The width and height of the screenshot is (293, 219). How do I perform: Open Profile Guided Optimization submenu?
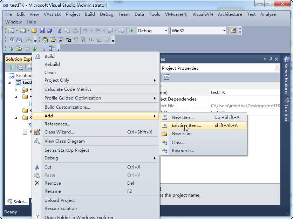click(x=96, y=98)
